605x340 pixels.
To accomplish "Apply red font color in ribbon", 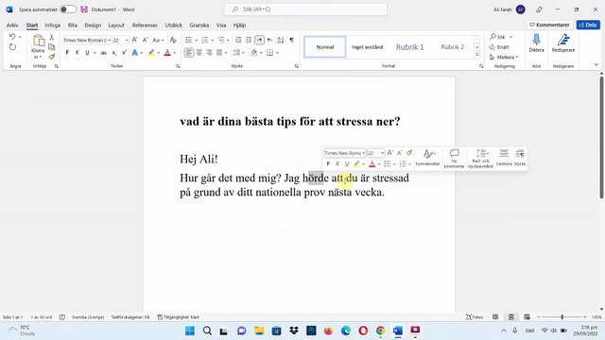I will (167, 53).
